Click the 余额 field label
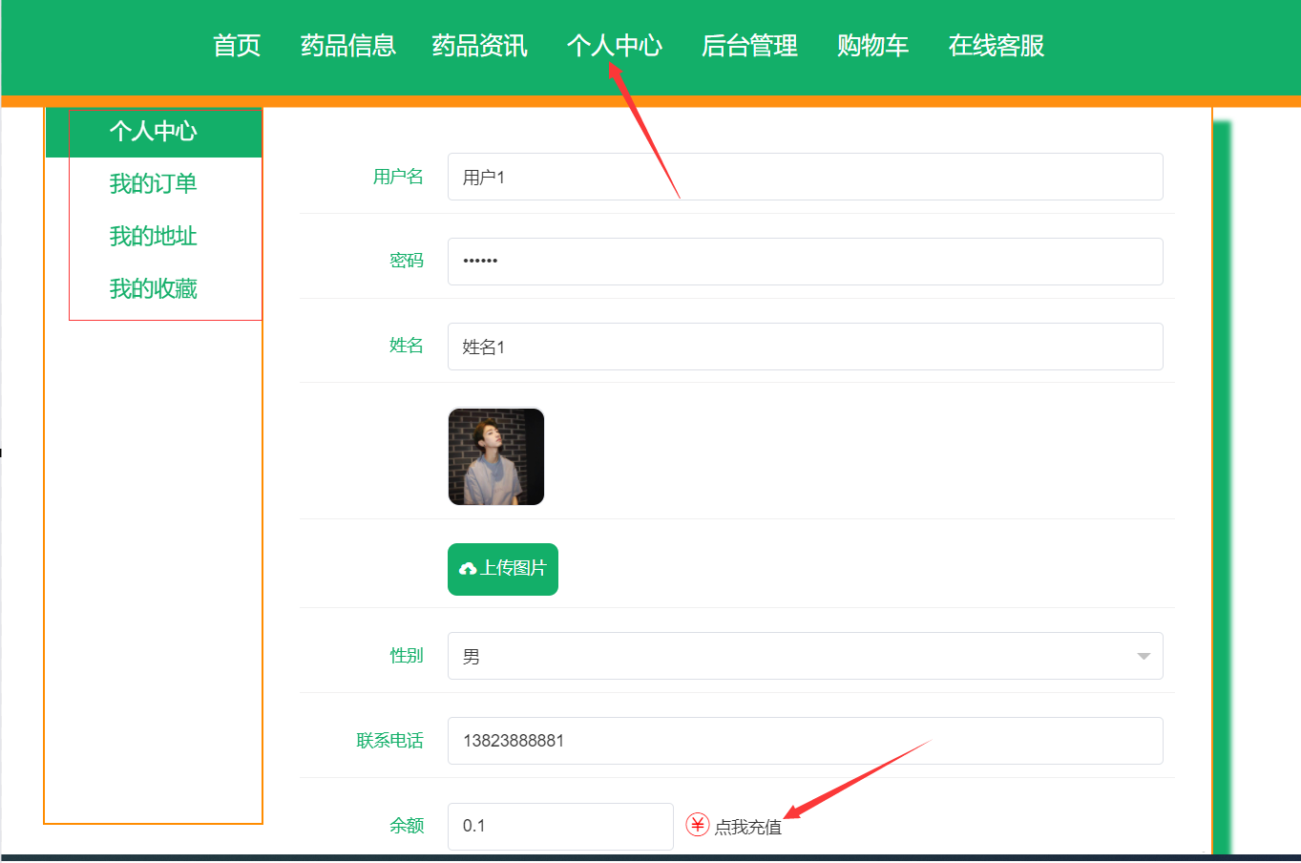 tap(407, 826)
